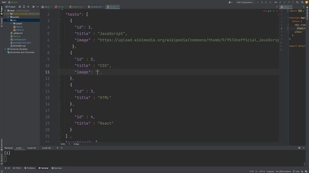The height and width of the screenshot is (173, 309).
Task: Toggle the fold marker on line 13
Action: click(59, 85)
